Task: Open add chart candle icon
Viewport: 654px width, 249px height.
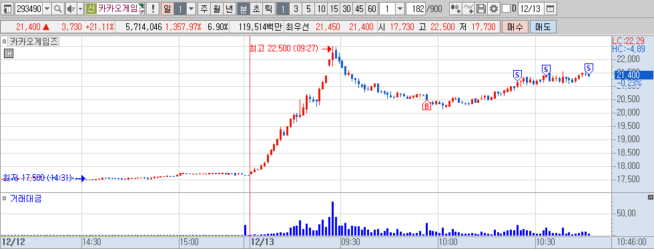Action: [x=456, y=8]
